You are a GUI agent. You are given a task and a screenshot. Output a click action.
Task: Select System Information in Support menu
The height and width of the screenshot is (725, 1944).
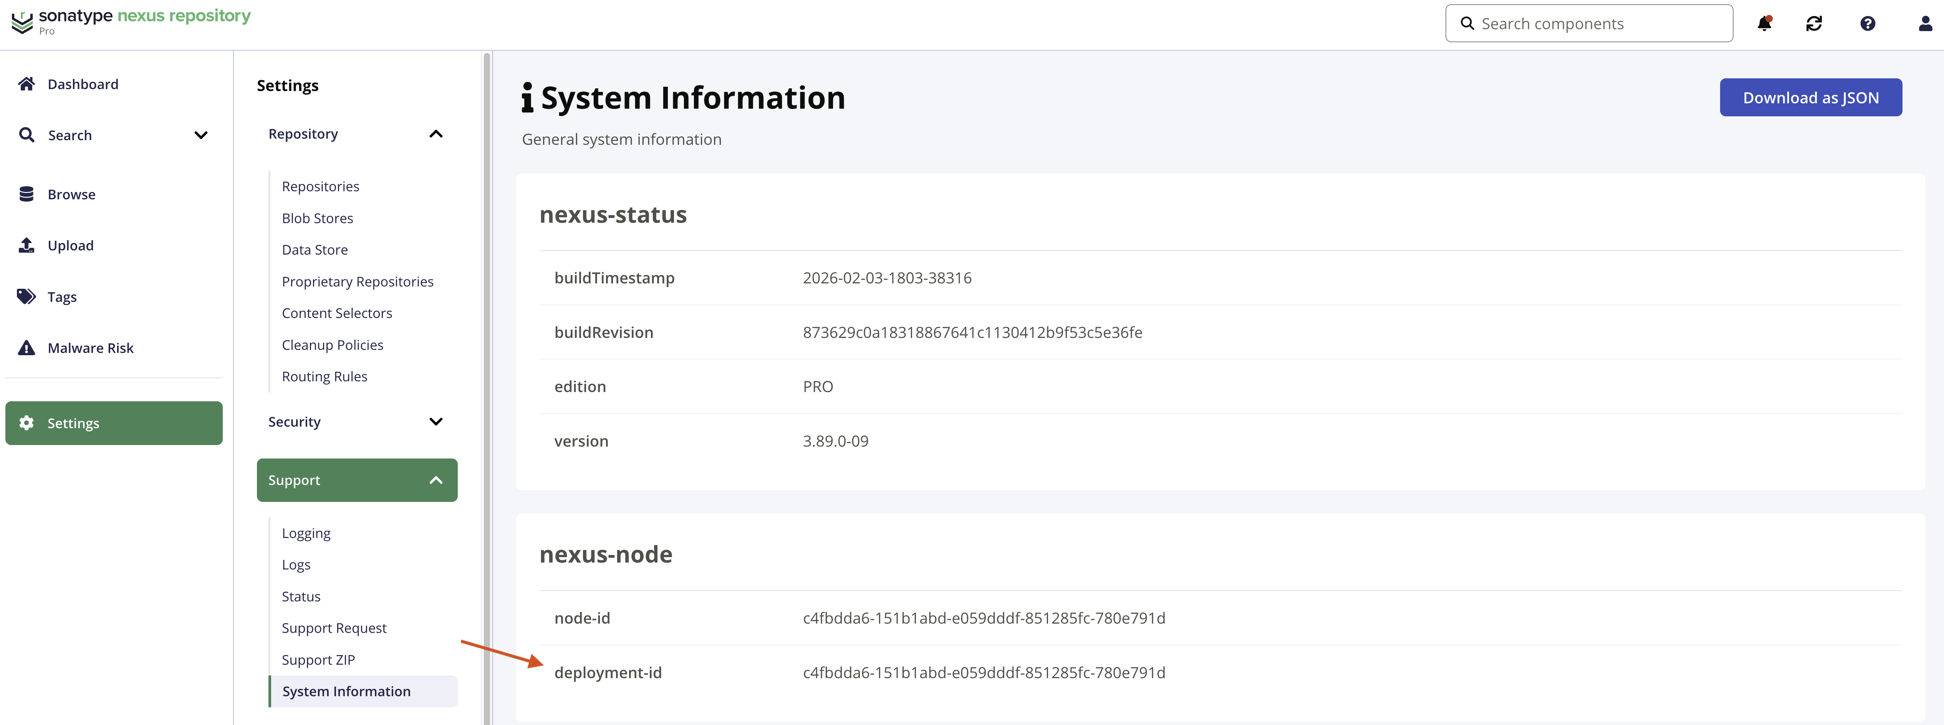coord(363,691)
